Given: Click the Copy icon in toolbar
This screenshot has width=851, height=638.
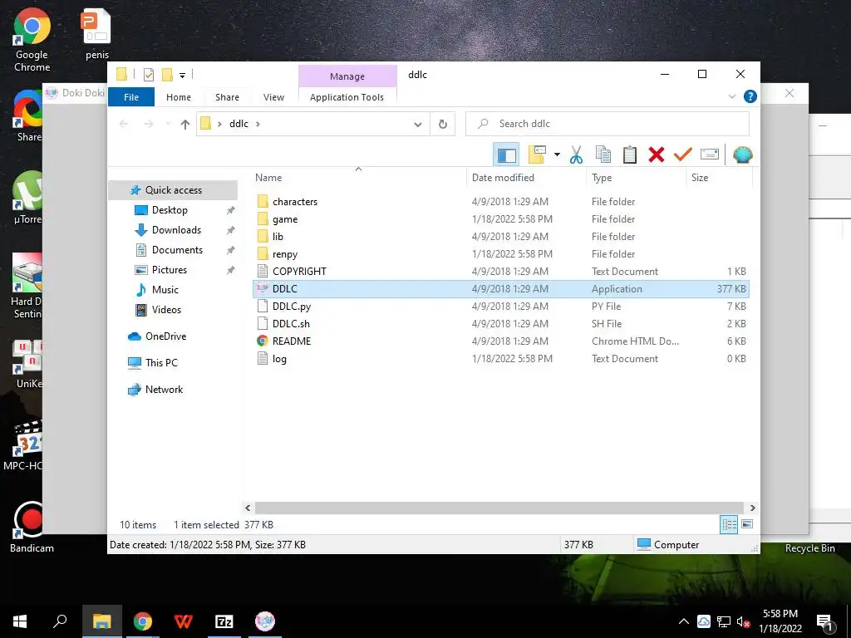Looking at the screenshot, I should [x=603, y=155].
